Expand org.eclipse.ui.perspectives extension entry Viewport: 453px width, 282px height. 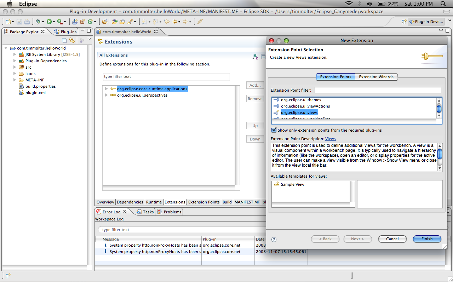coord(106,95)
